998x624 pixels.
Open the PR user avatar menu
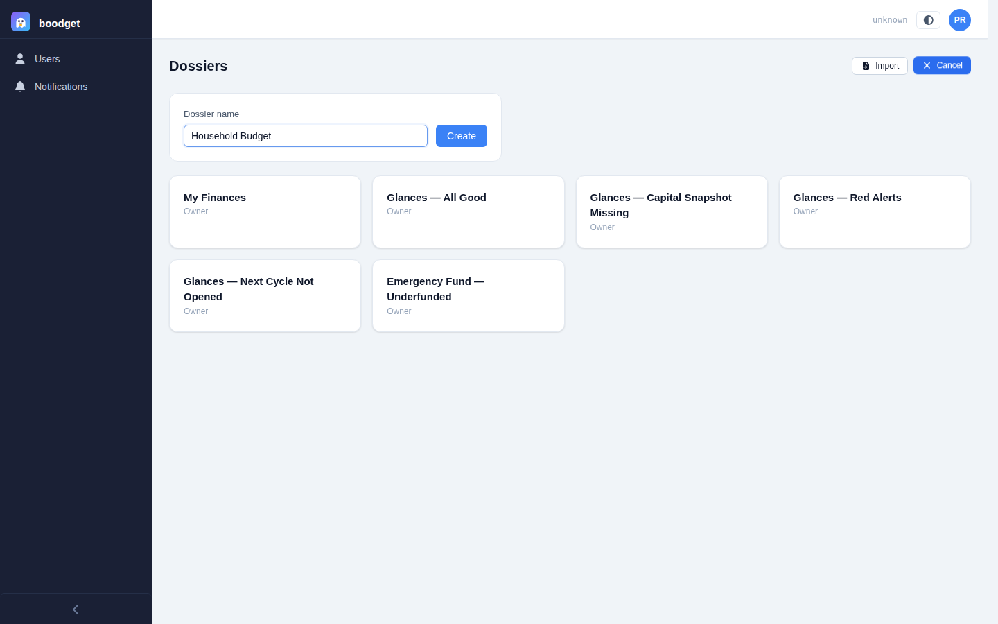click(960, 20)
